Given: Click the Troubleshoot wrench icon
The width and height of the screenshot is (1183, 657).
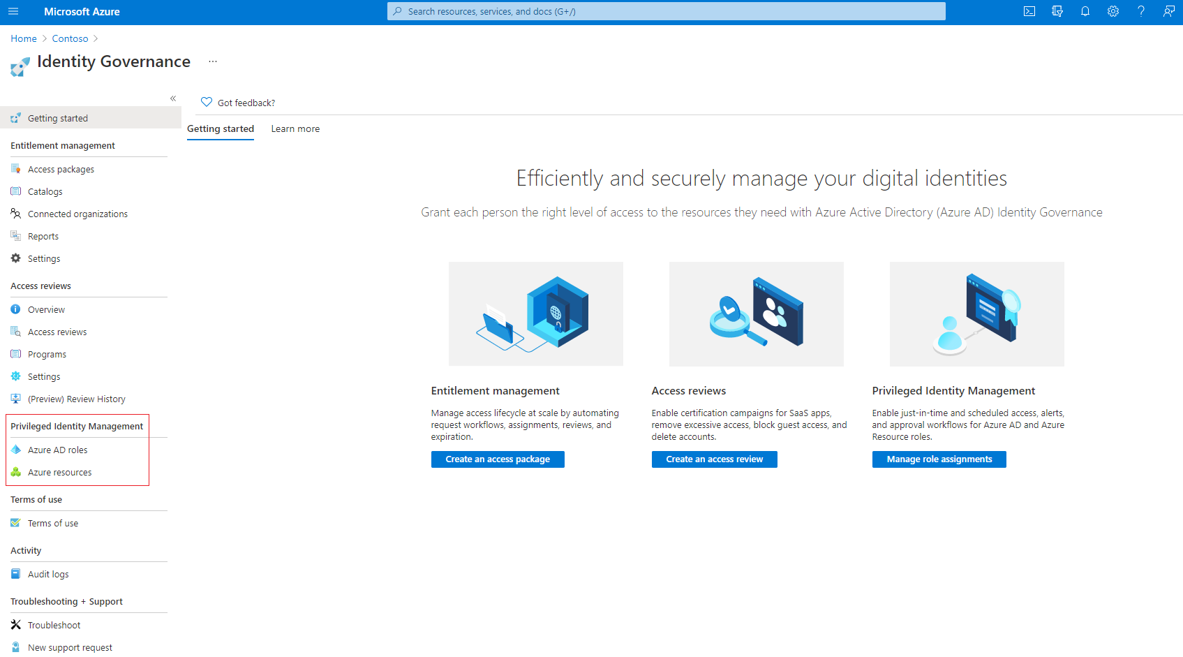Looking at the screenshot, I should (x=16, y=625).
